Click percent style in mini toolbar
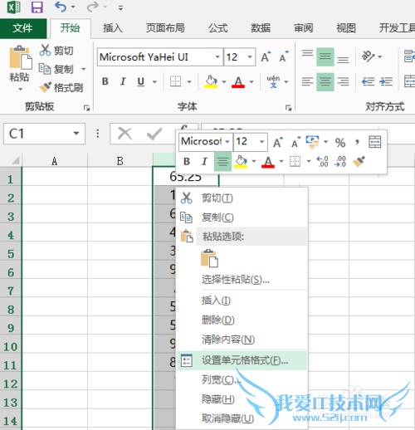The width and height of the screenshot is (415, 430). tap(340, 143)
